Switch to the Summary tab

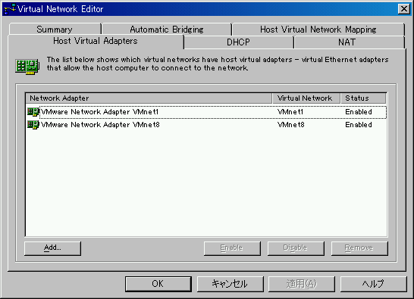(x=55, y=30)
